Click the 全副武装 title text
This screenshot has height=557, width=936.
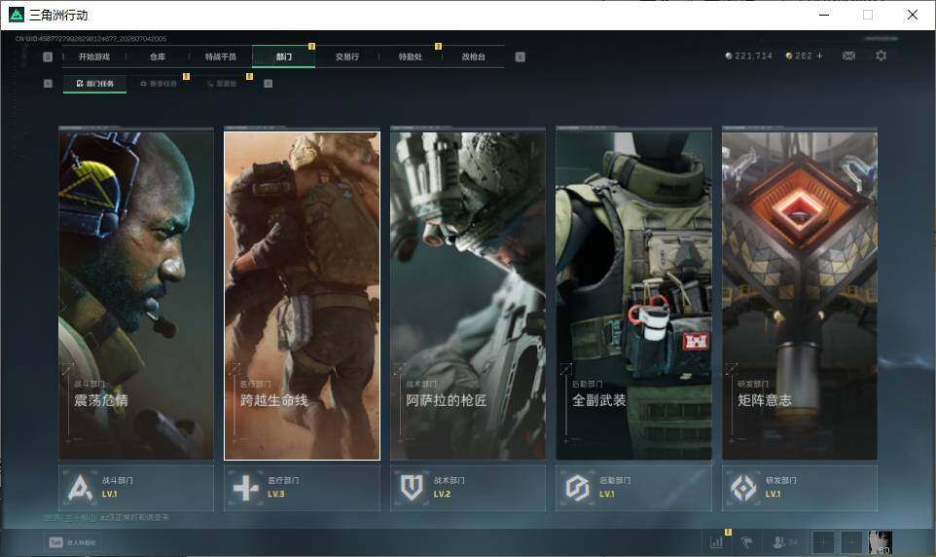click(598, 400)
